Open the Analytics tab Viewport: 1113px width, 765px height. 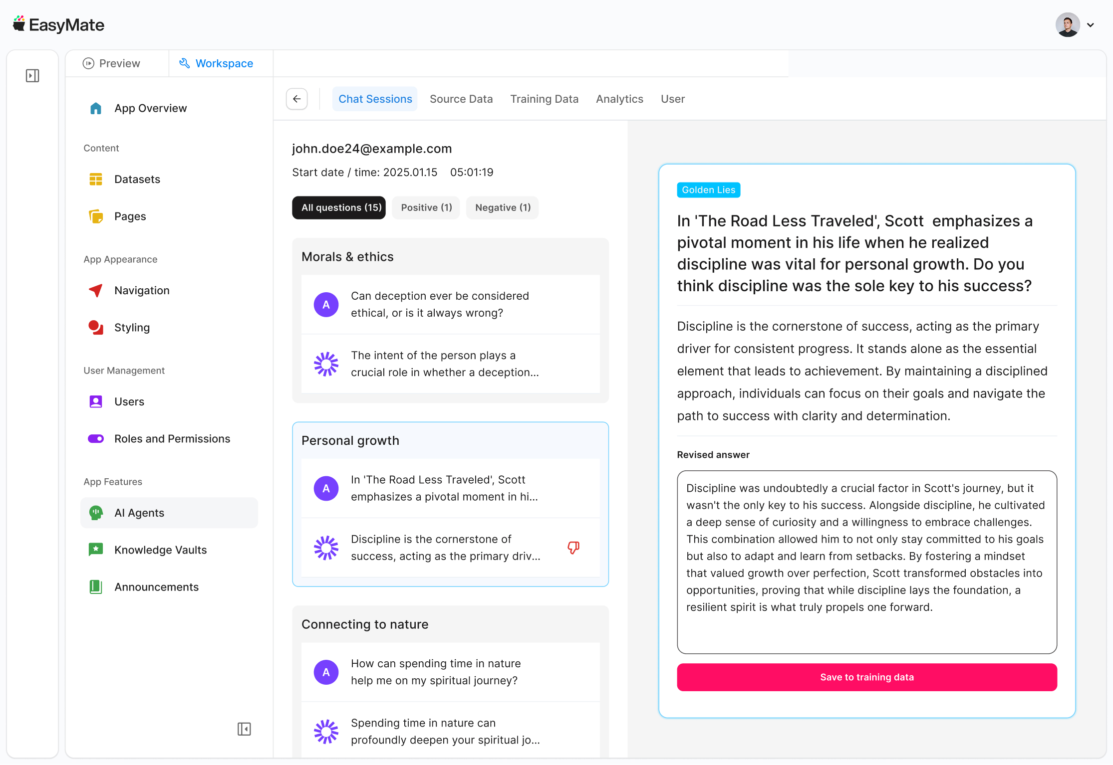[x=619, y=99]
